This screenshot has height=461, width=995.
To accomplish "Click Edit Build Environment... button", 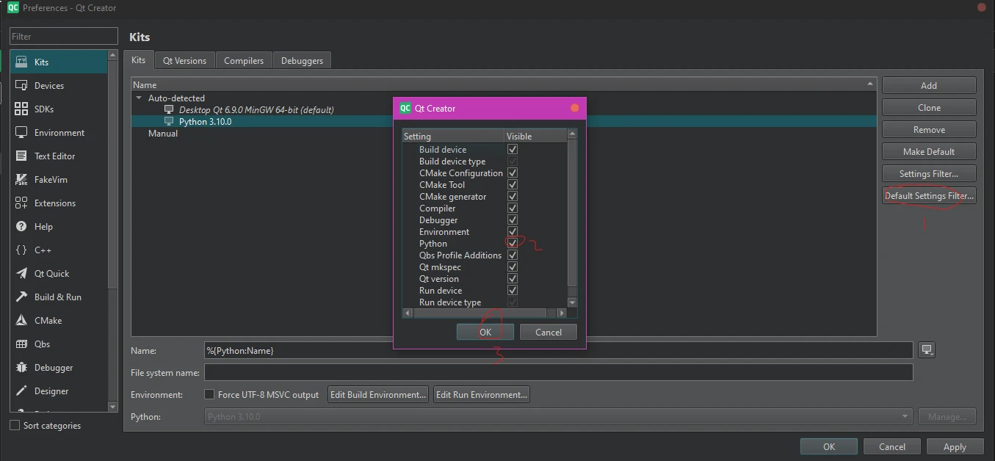I will tap(378, 395).
